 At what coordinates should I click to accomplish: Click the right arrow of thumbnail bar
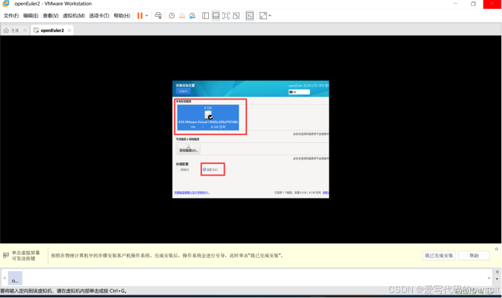click(489, 278)
